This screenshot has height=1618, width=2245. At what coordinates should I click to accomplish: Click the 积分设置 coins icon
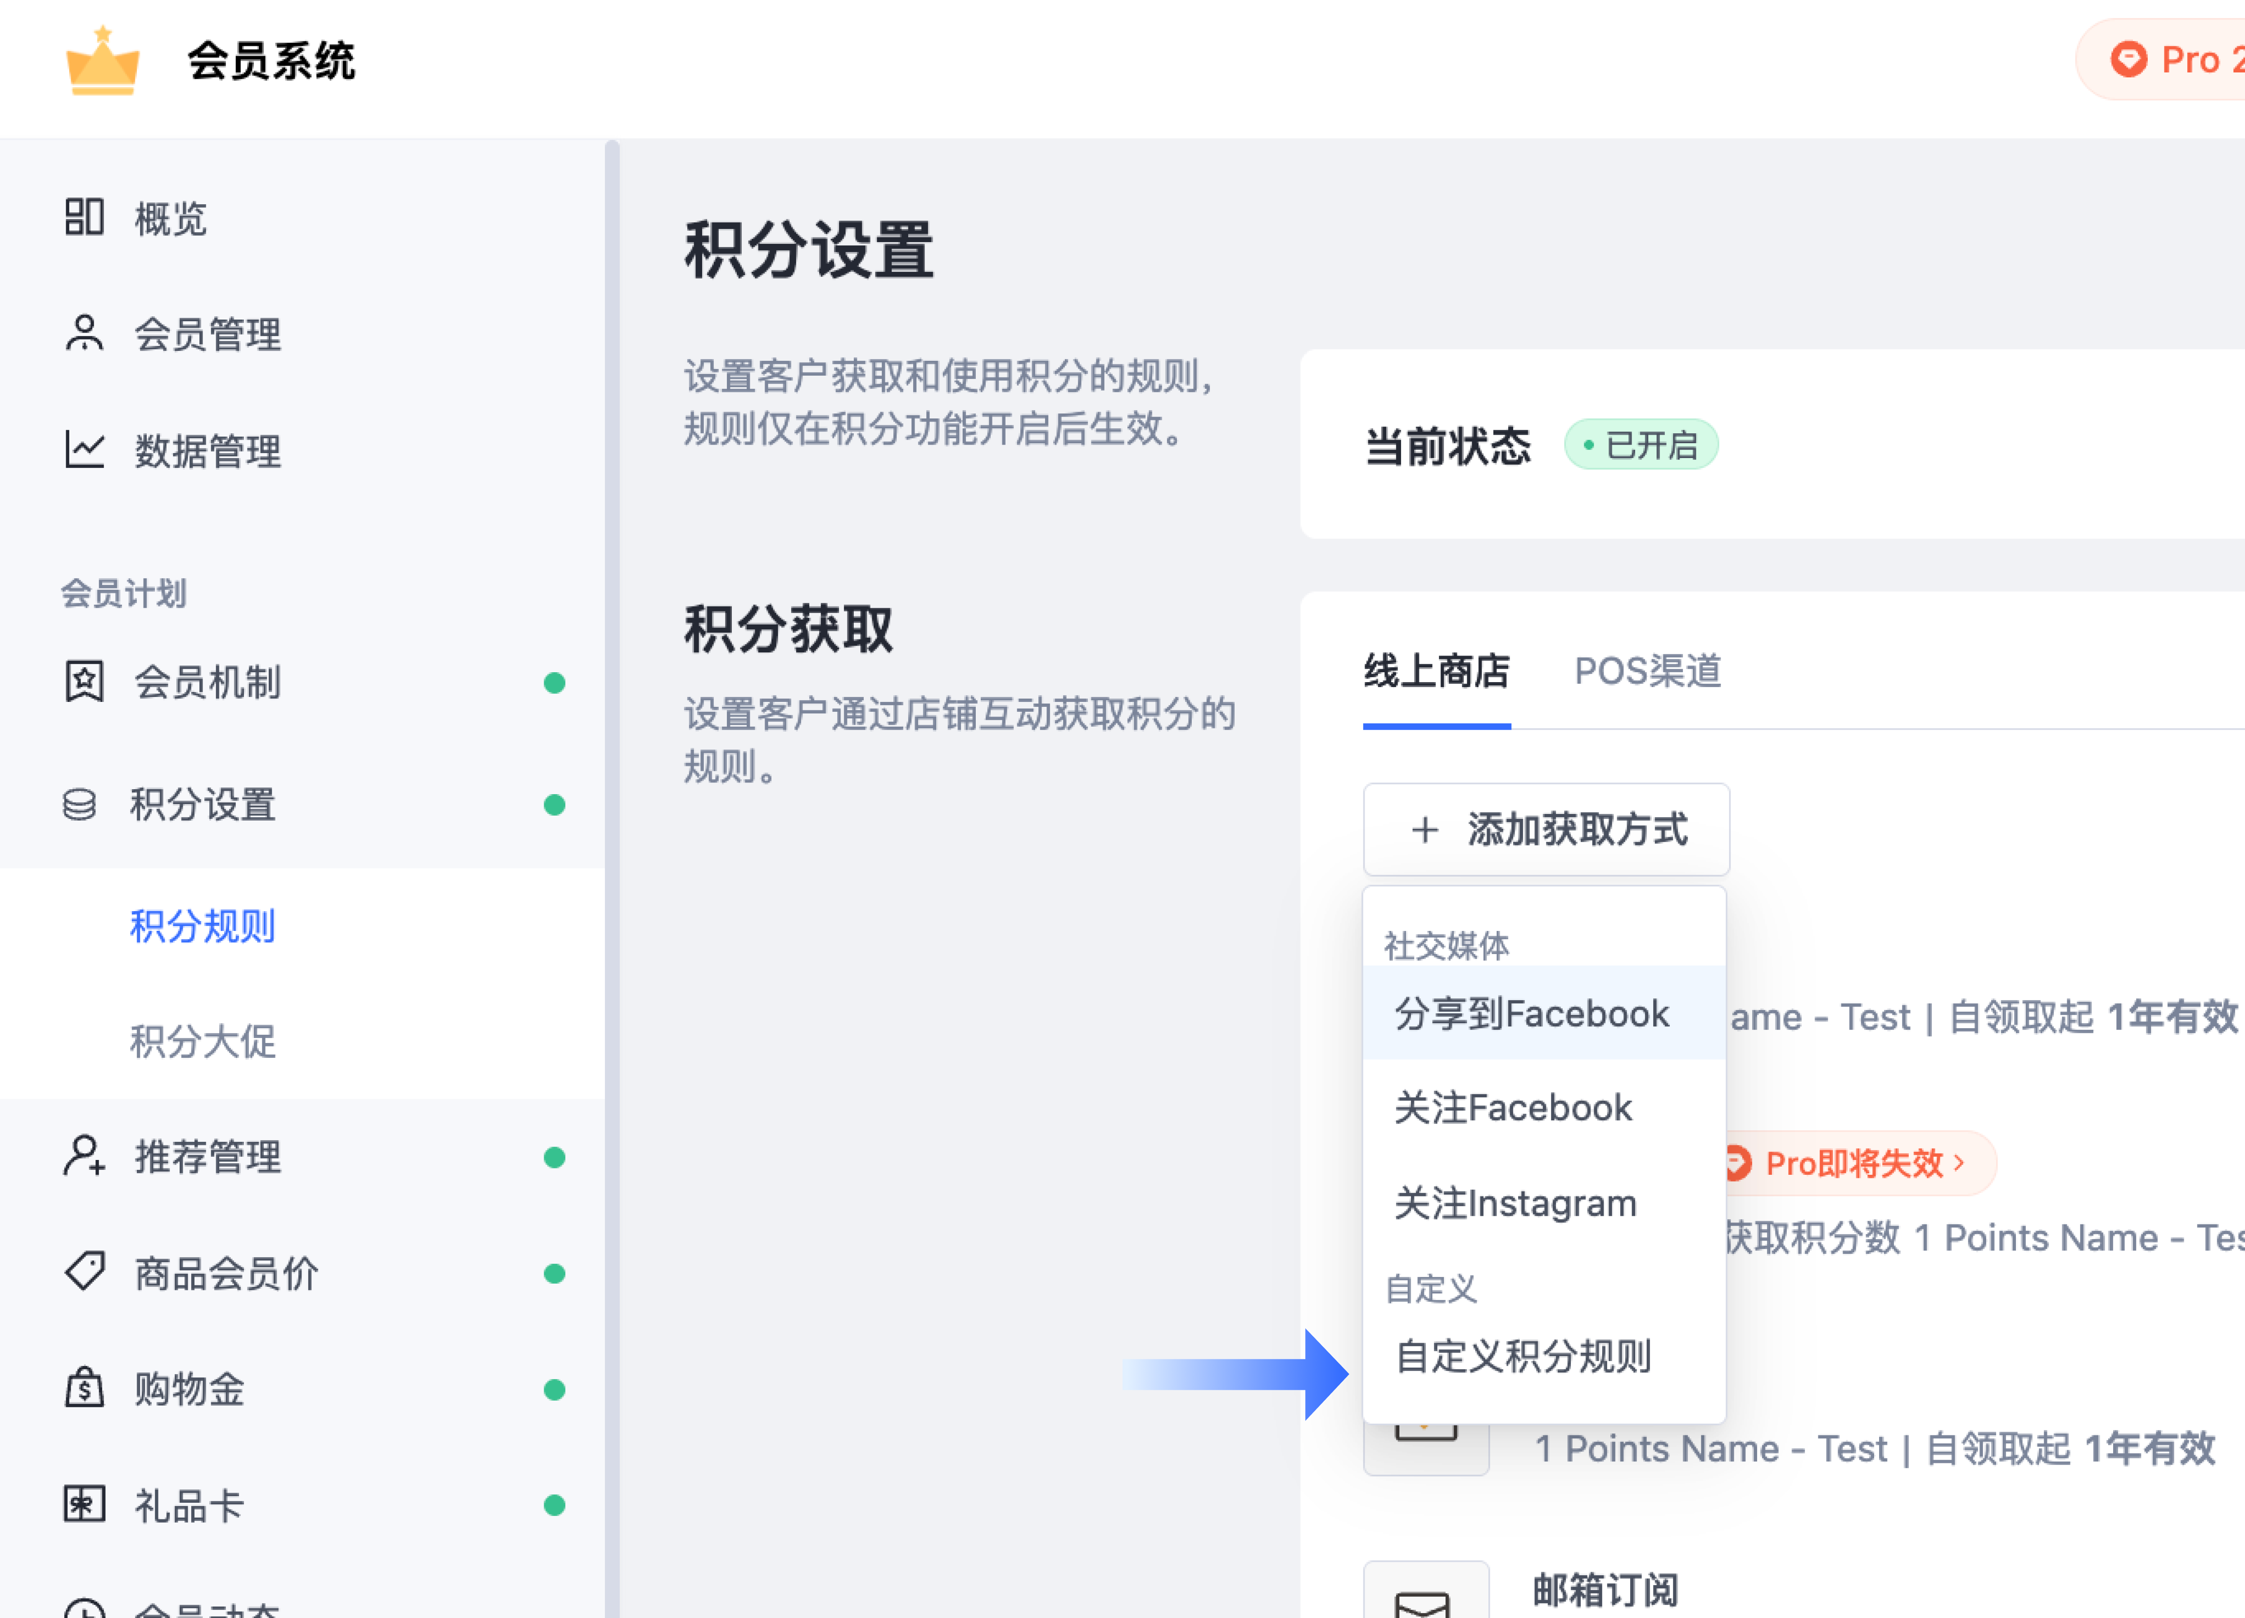click(80, 805)
